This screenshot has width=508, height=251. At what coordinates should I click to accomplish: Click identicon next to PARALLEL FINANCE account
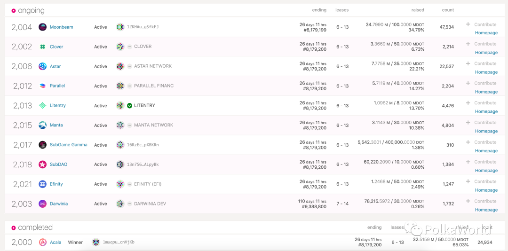[x=120, y=86]
